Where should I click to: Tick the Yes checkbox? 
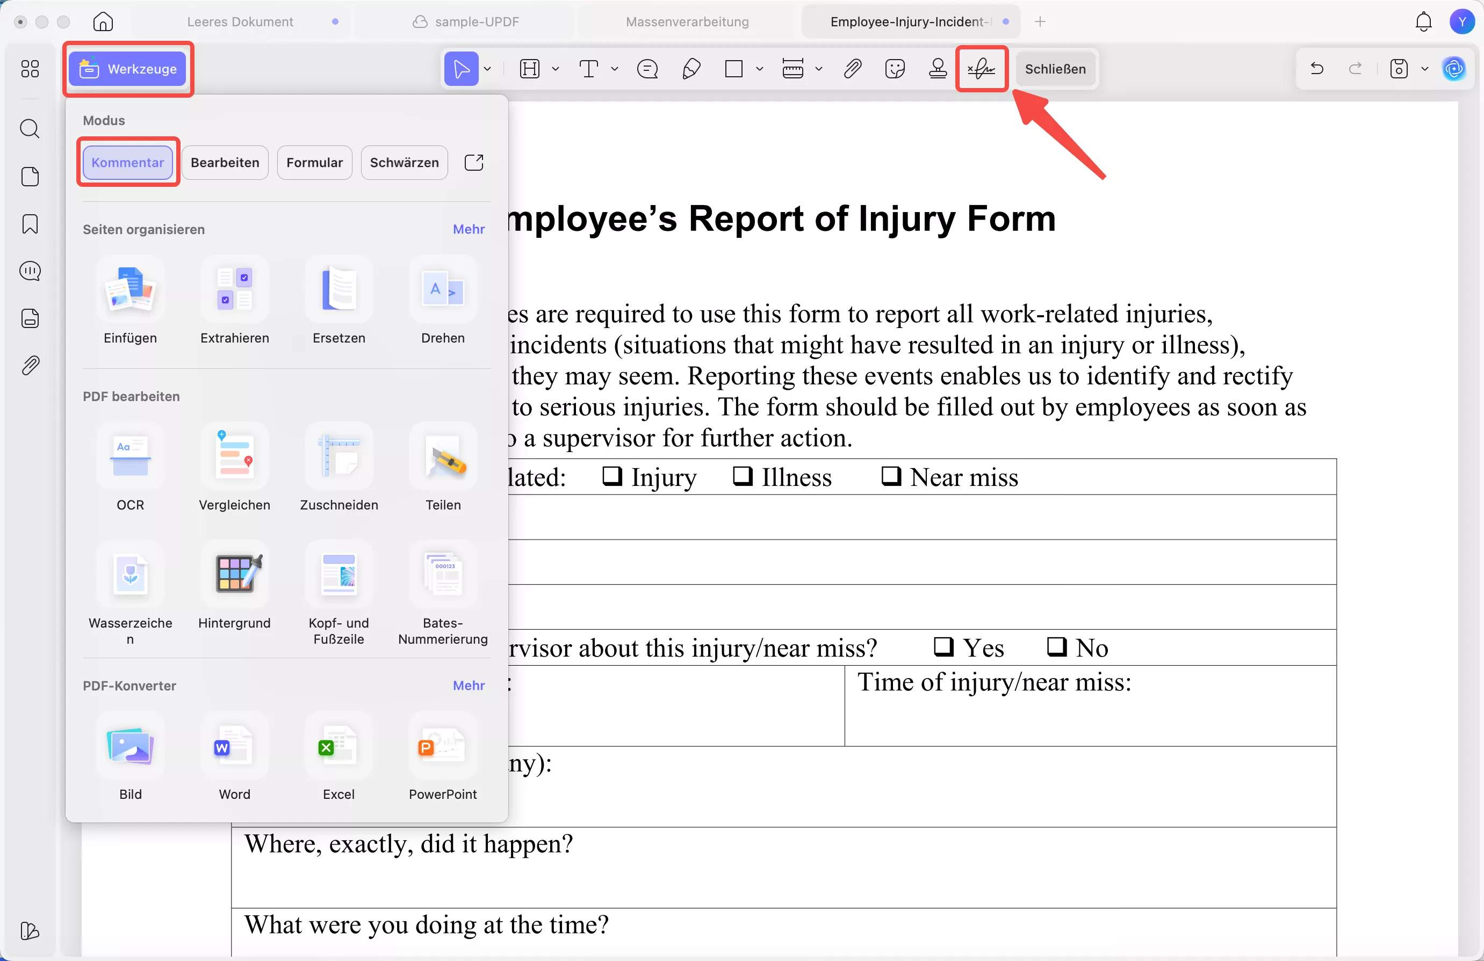[943, 647]
